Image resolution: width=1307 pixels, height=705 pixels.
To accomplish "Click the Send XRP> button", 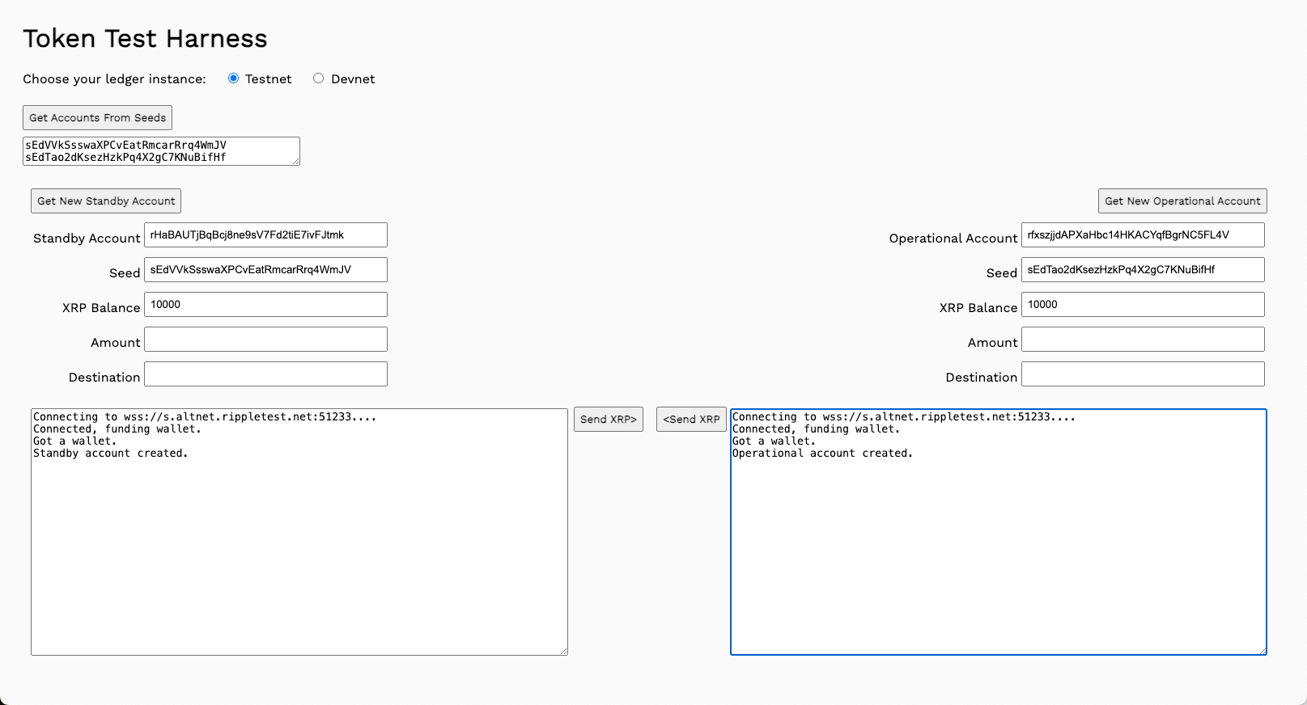I will click(608, 420).
